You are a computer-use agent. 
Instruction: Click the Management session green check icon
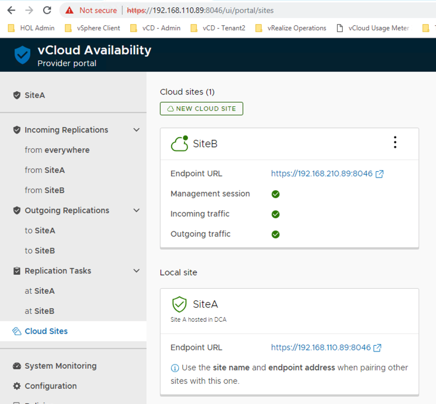(276, 194)
